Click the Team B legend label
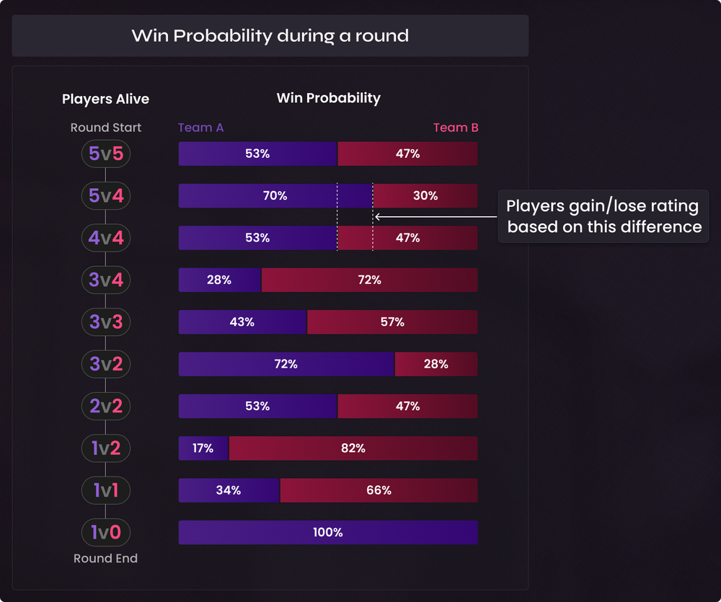 (x=456, y=128)
